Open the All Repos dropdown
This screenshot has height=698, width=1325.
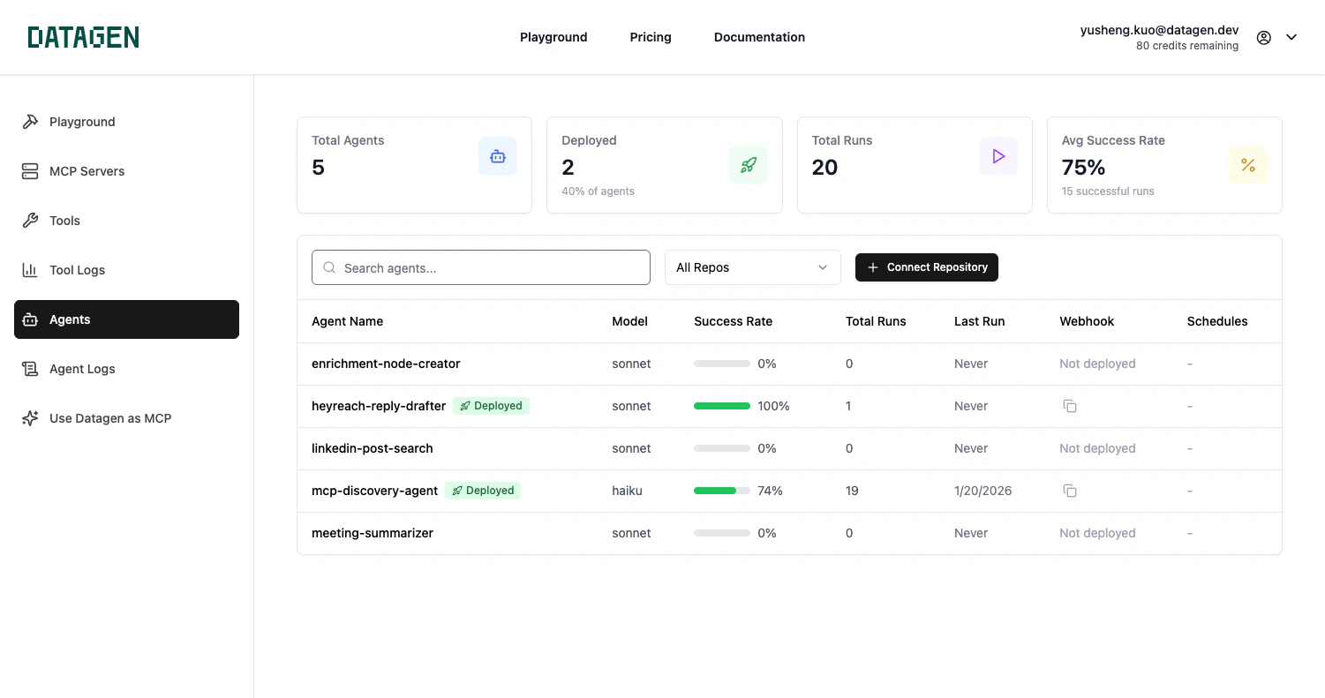pyautogui.click(x=752, y=267)
